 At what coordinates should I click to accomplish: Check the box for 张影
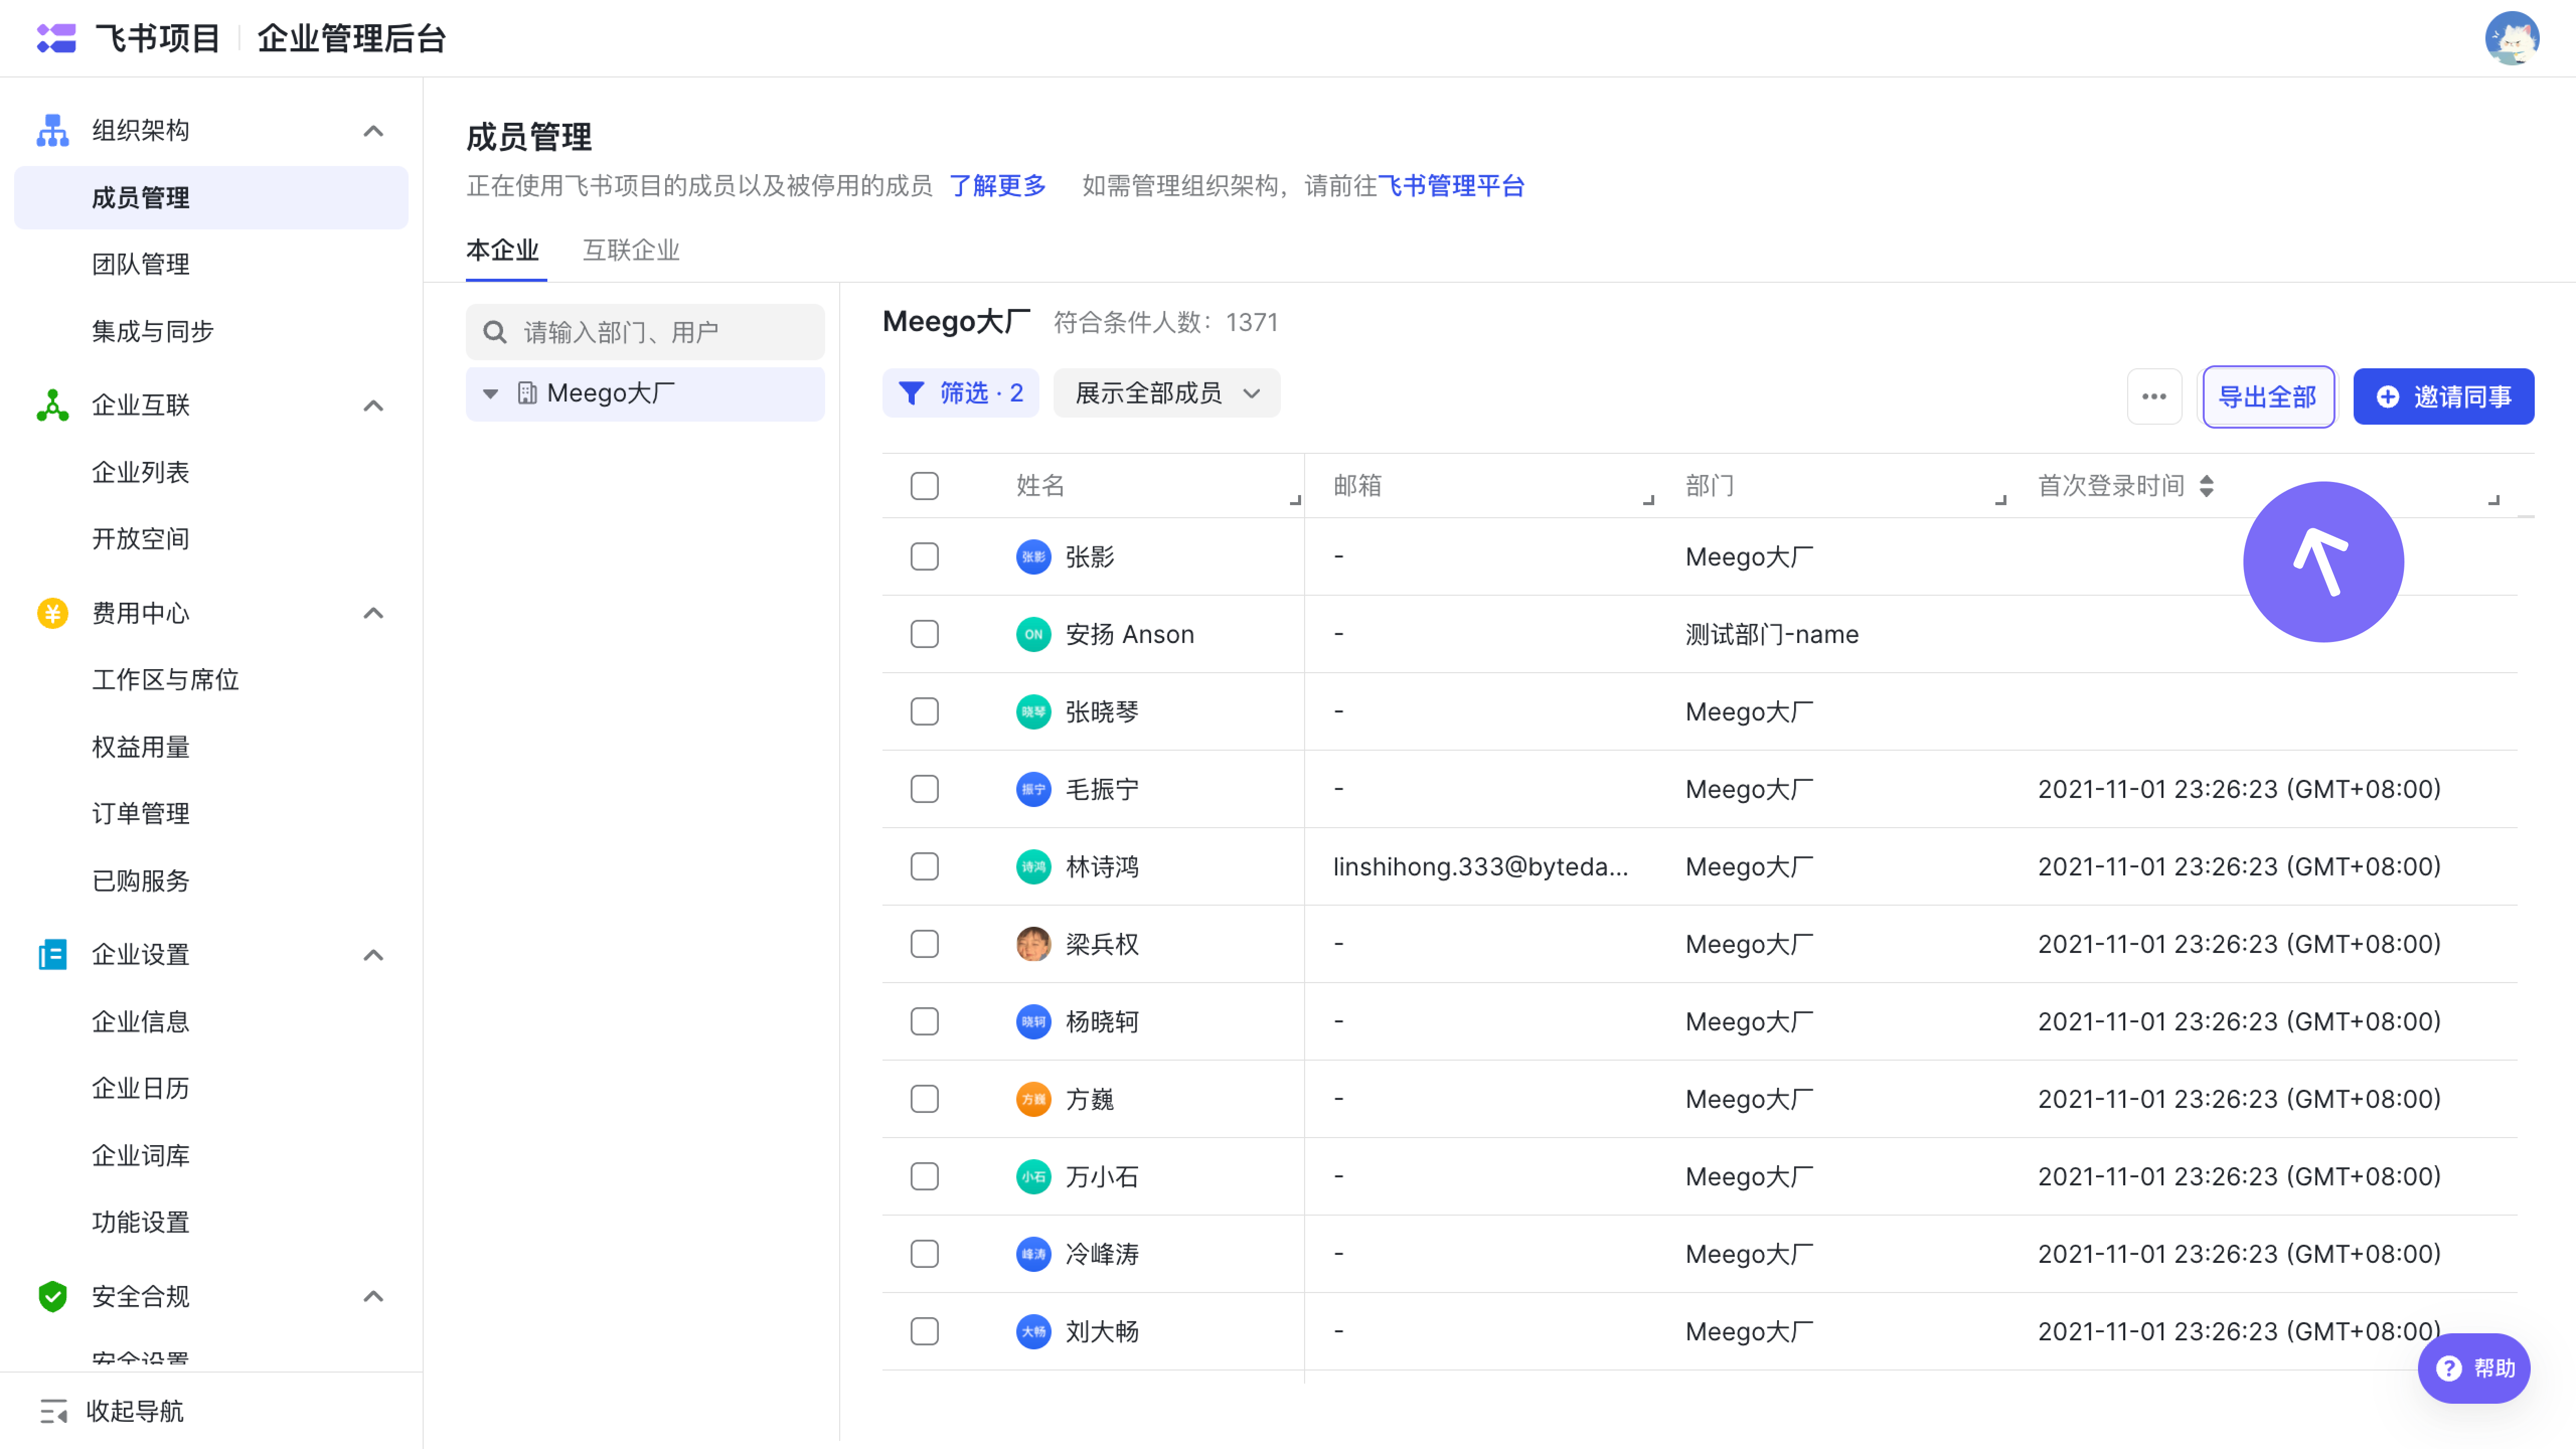click(x=925, y=557)
